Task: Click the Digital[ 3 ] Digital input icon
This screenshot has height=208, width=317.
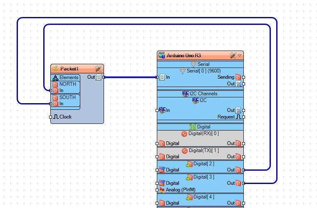Action: click(162, 183)
